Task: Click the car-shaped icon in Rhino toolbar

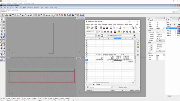Action: 47,15
